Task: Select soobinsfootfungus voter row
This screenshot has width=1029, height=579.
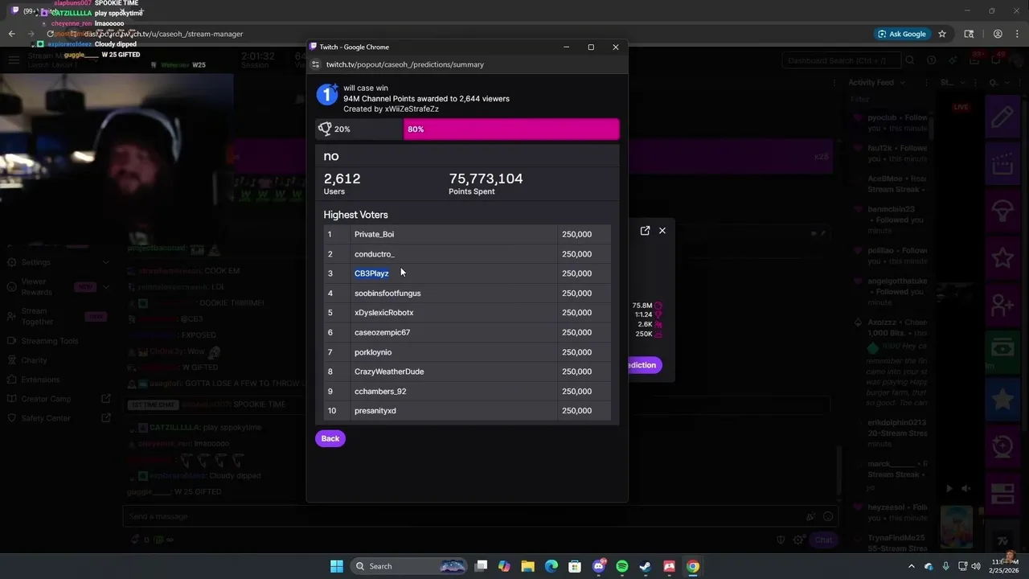Action: (x=467, y=294)
